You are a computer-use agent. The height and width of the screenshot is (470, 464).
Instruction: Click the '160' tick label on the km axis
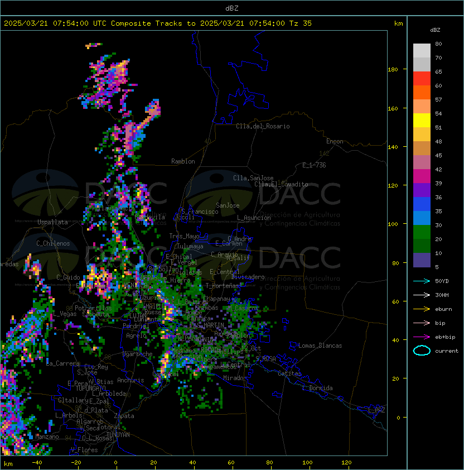[x=393, y=108]
